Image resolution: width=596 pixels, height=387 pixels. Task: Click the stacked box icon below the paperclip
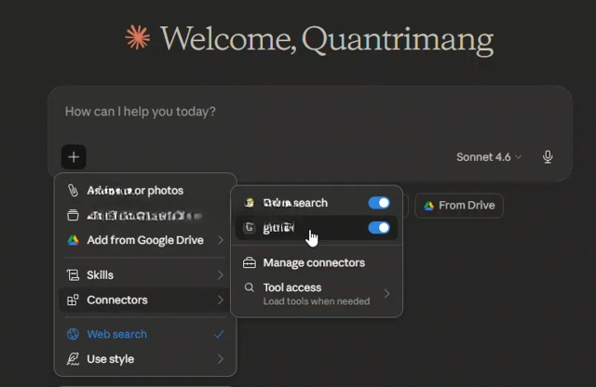[x=73, y=215]
